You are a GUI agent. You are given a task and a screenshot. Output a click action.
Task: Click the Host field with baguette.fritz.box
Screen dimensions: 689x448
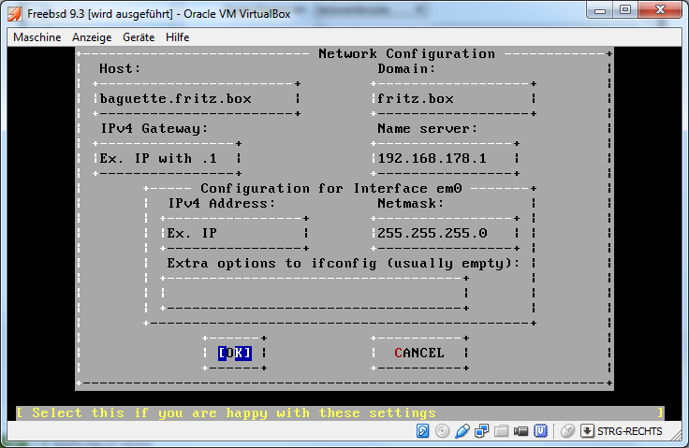pyautogui.click(x=197, y=98)
